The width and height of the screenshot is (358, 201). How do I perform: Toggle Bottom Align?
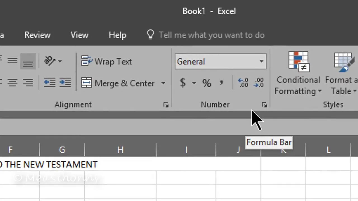coord(28,61)
